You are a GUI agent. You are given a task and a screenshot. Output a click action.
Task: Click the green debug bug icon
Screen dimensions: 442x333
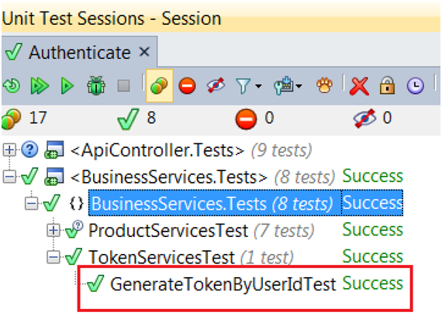coord(96,85)
